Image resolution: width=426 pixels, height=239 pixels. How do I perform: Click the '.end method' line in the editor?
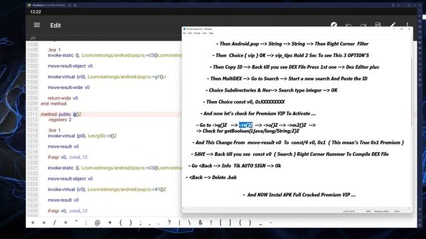[53, 104]
